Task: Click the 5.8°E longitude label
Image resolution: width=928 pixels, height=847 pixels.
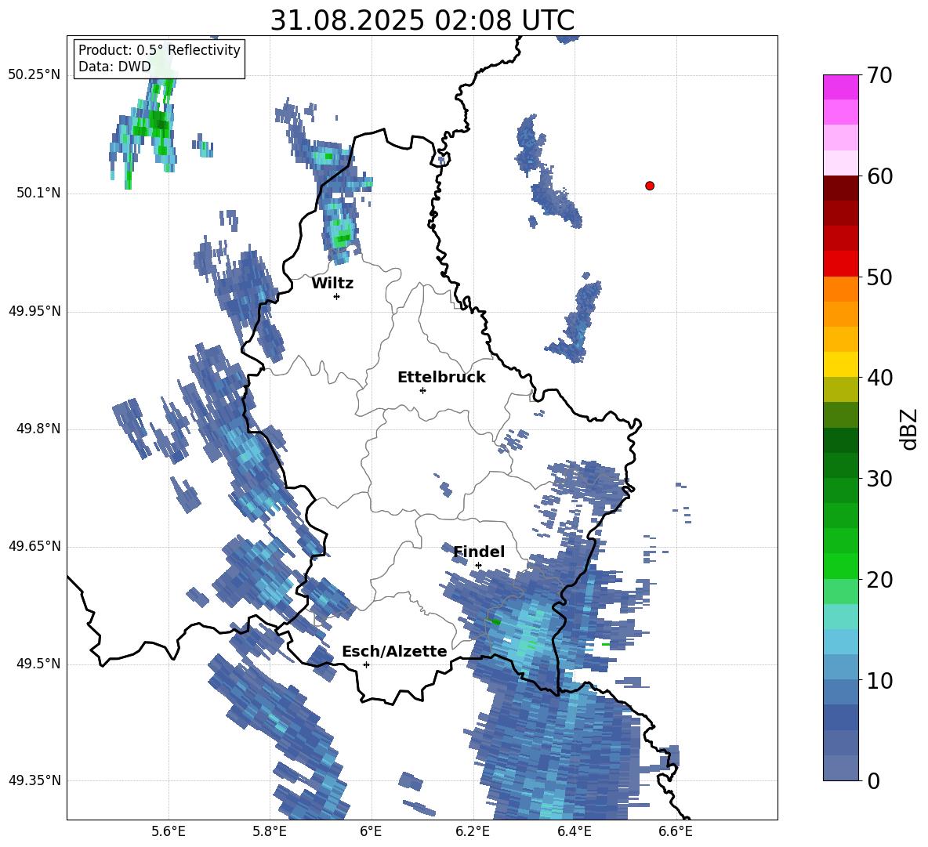Action: click(270, 831)
